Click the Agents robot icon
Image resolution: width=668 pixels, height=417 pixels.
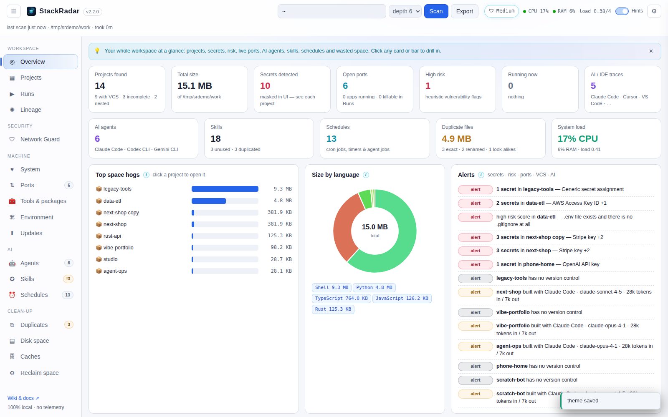[12, 263]
